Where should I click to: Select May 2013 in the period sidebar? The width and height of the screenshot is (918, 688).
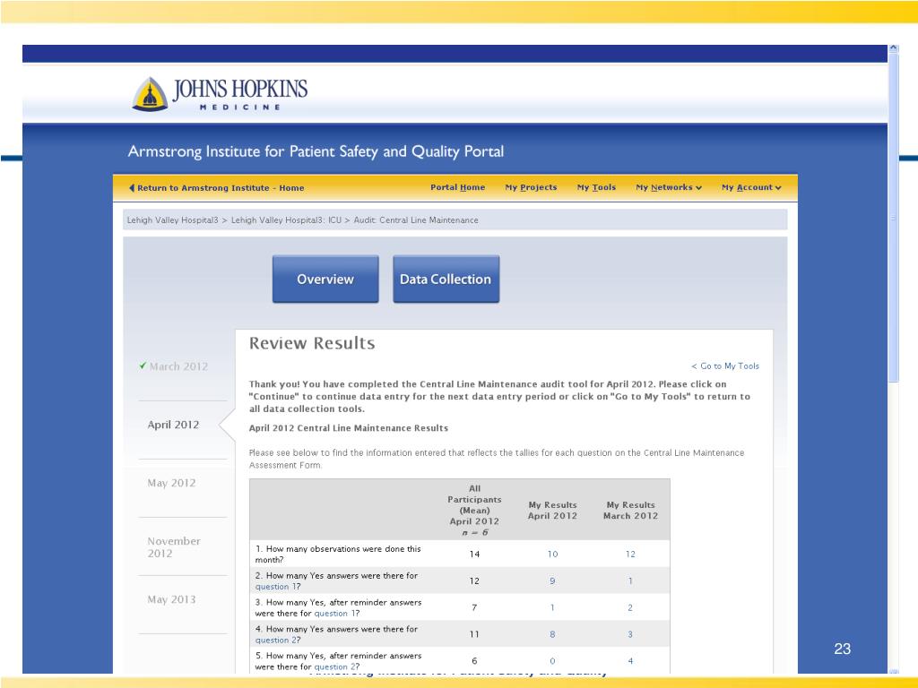[x=171, y=599]
